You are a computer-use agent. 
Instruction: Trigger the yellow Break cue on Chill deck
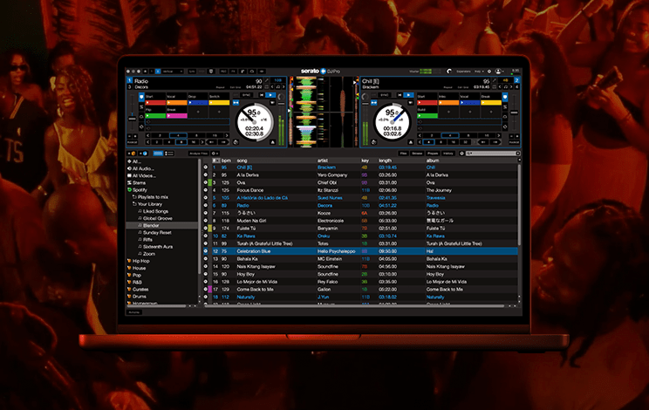(491, 103)
